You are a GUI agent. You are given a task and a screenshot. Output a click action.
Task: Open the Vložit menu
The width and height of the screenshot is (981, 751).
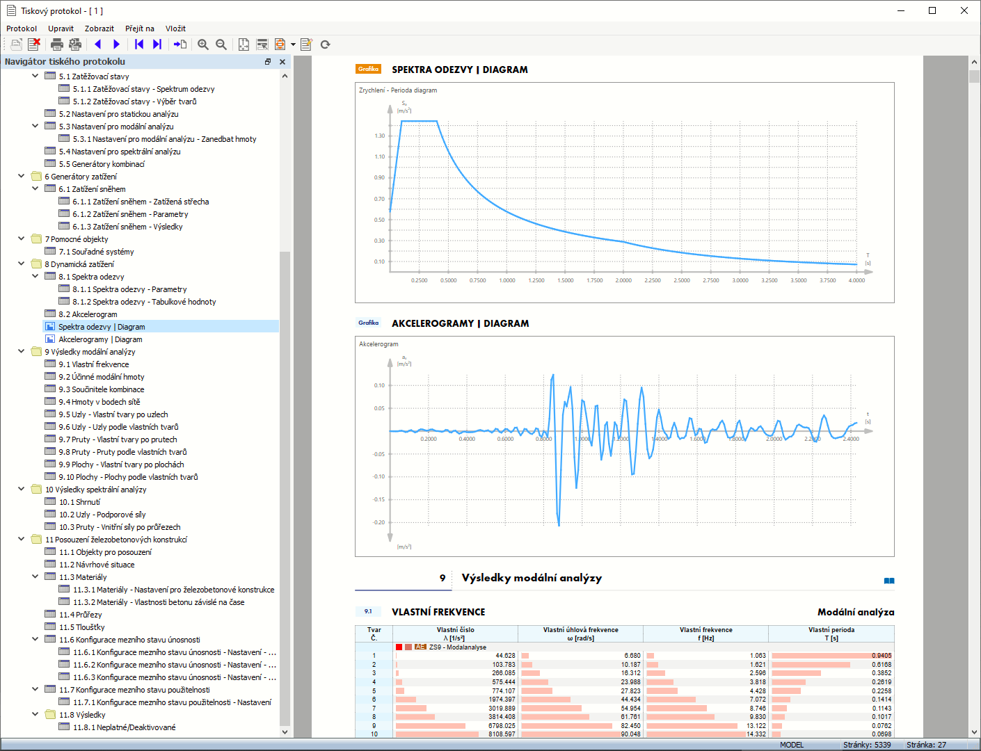point(175,29)
